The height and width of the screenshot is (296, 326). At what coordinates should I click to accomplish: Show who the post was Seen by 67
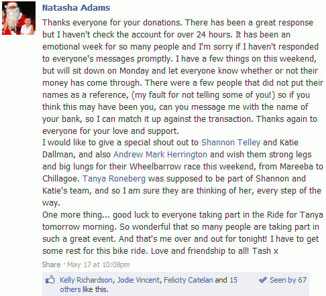288,280
